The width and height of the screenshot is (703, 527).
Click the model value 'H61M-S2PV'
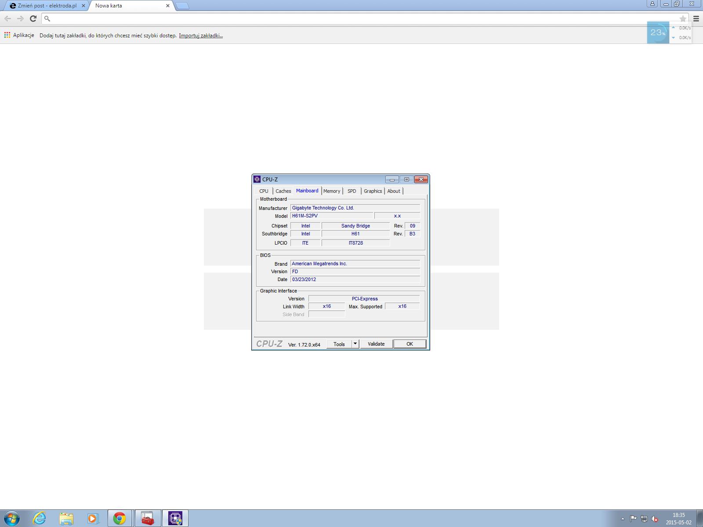(x=332, y=216)
